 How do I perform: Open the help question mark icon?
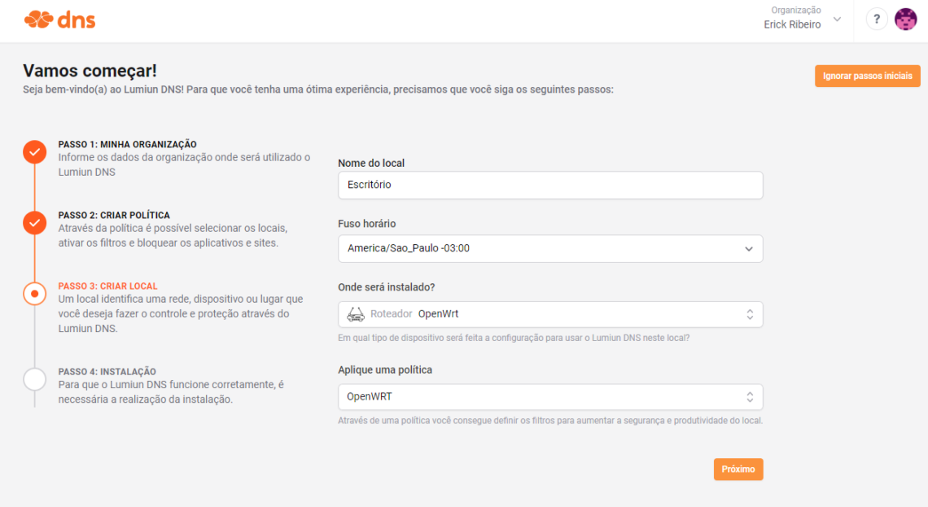(877, 20)
